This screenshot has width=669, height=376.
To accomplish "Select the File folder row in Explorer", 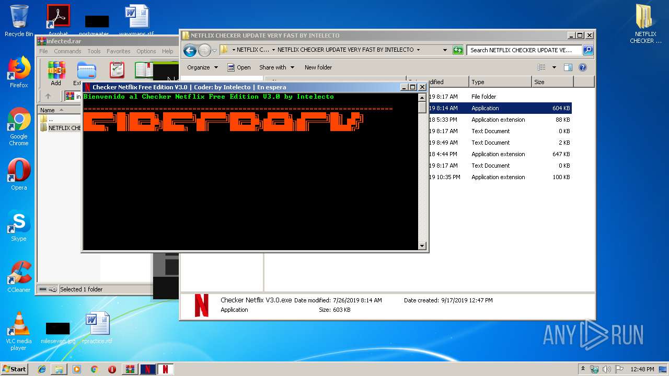I will click(x=500, y=97).
